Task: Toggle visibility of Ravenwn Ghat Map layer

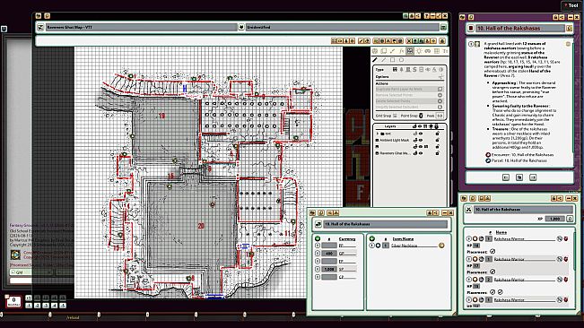Action: (421, 153)
